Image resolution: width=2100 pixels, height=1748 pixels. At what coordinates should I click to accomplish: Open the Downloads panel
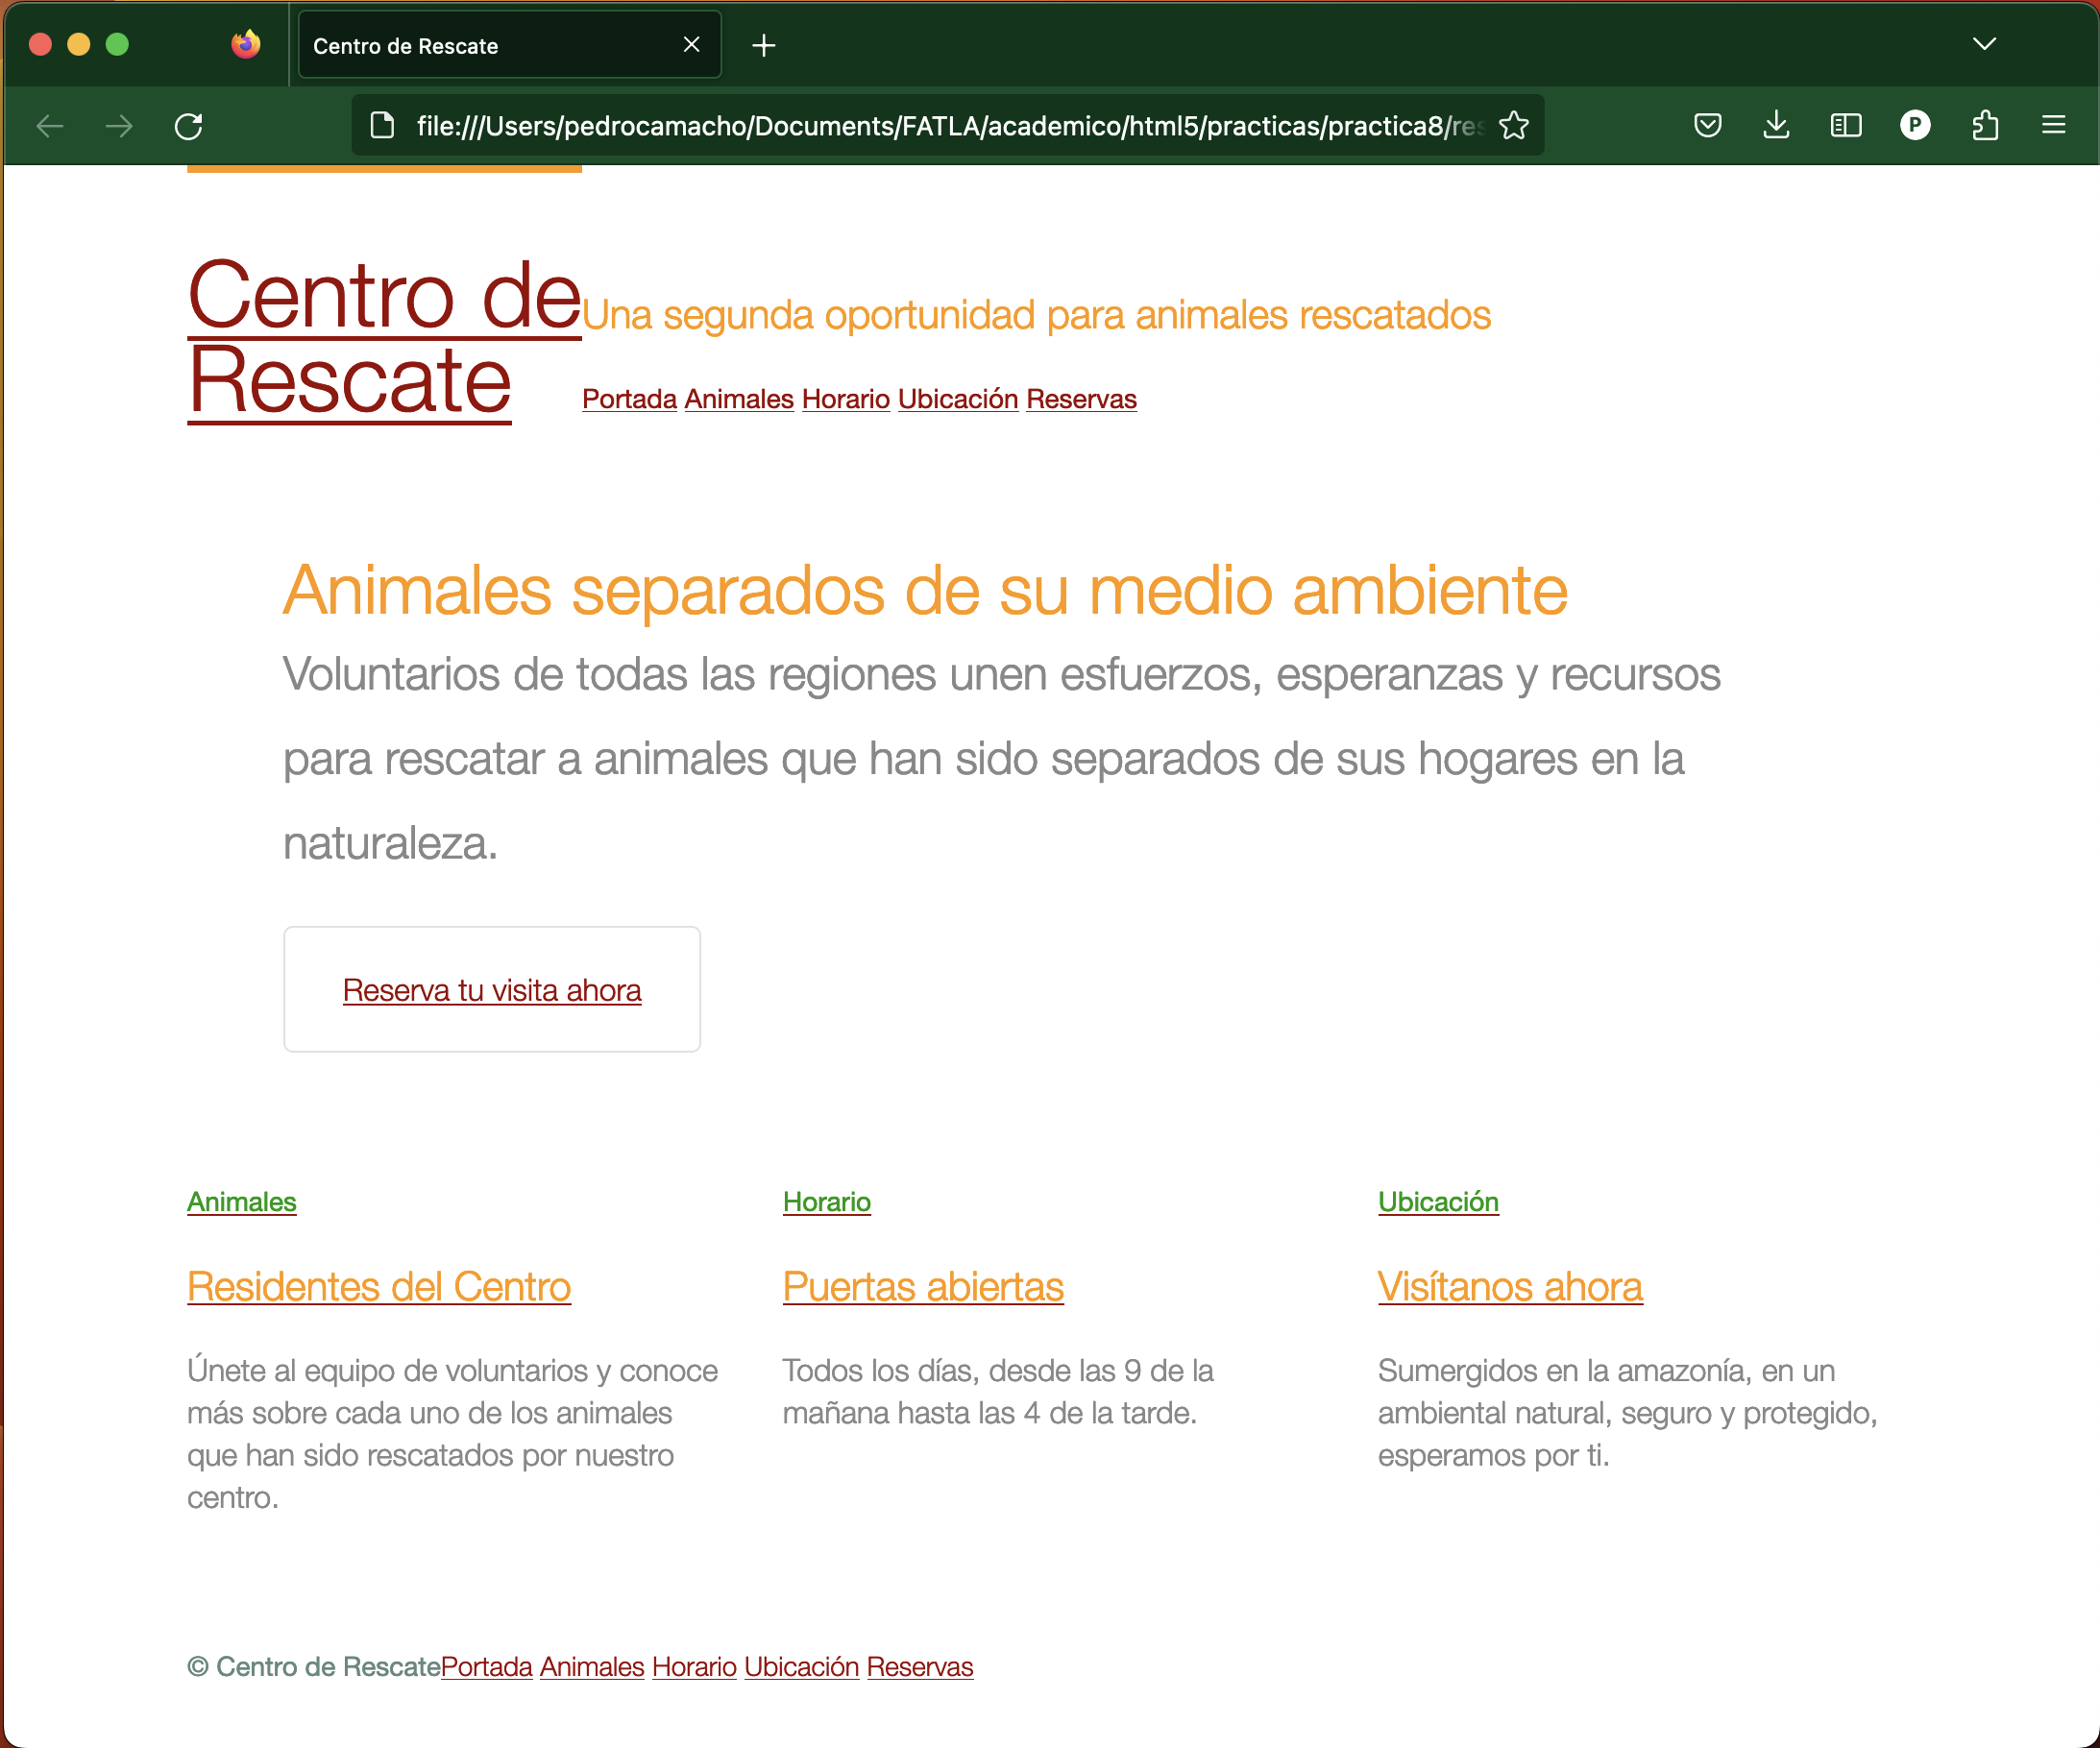tap(1776, 126)
